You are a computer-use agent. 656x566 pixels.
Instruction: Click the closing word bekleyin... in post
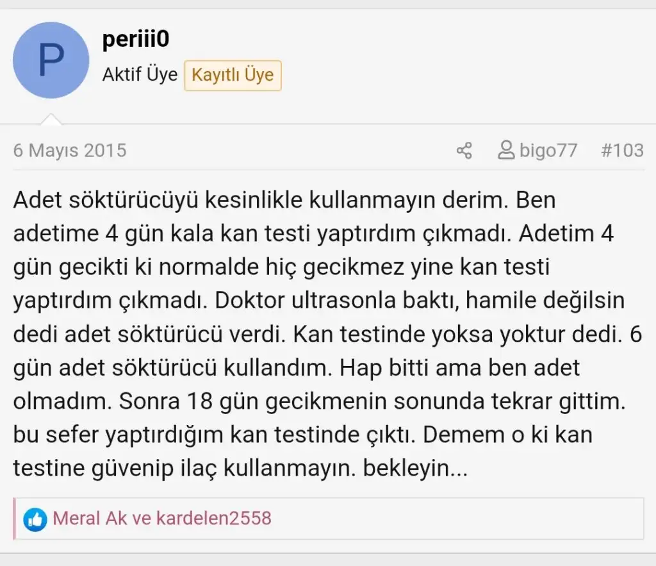pos(415,468)
